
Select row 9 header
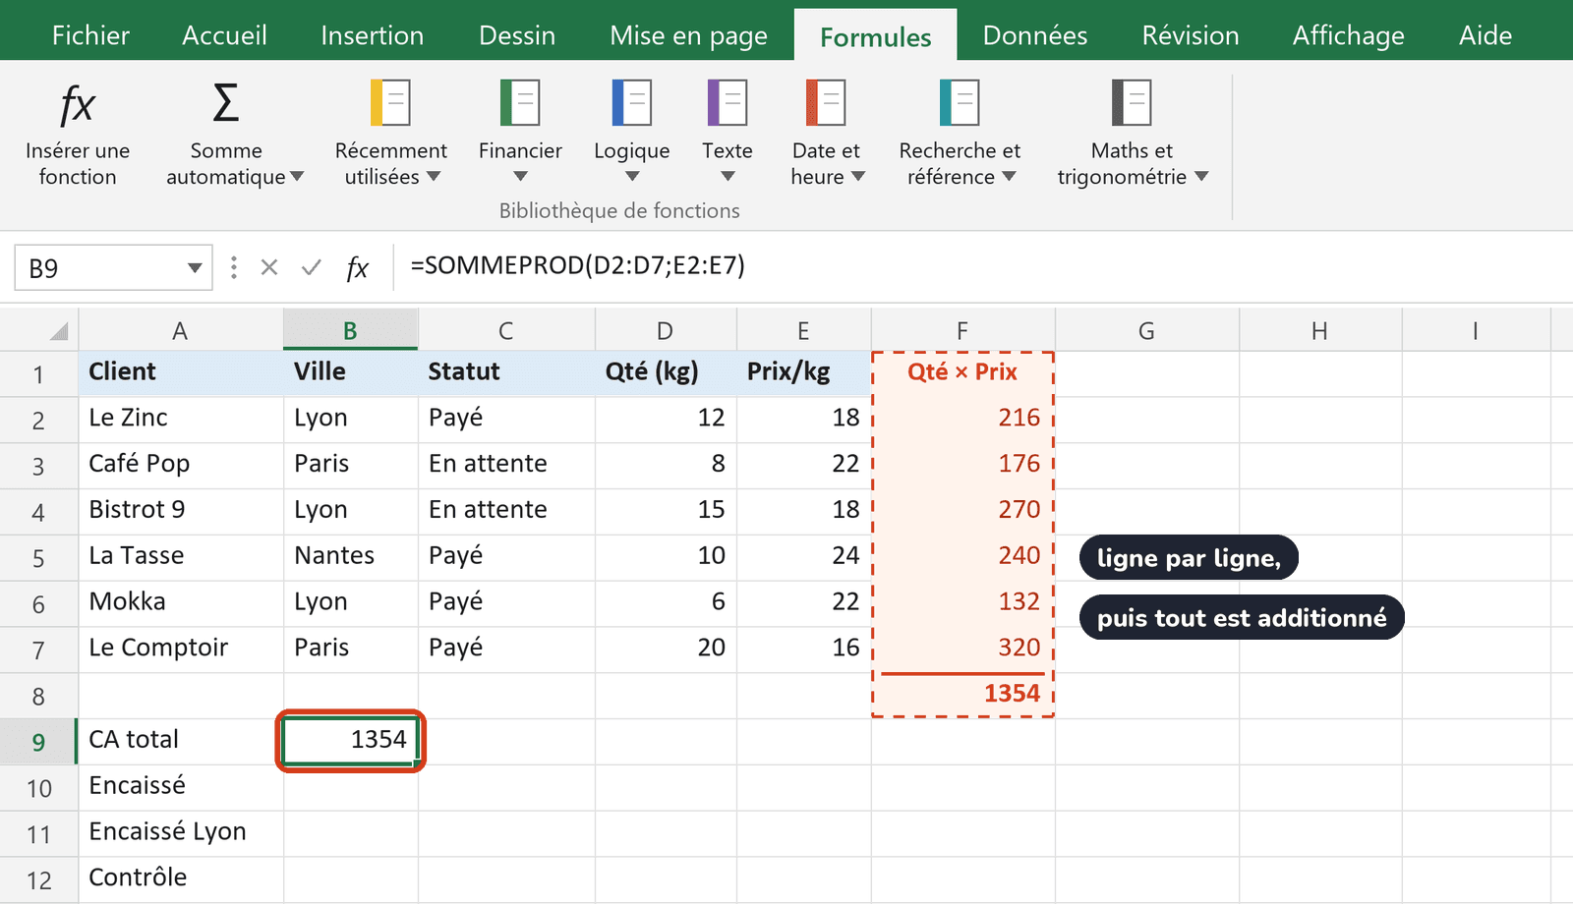click(x=38, y=742)
